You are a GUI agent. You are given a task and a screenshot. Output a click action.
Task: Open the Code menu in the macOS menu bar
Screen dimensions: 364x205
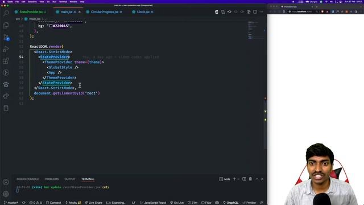tap(10, 2)
